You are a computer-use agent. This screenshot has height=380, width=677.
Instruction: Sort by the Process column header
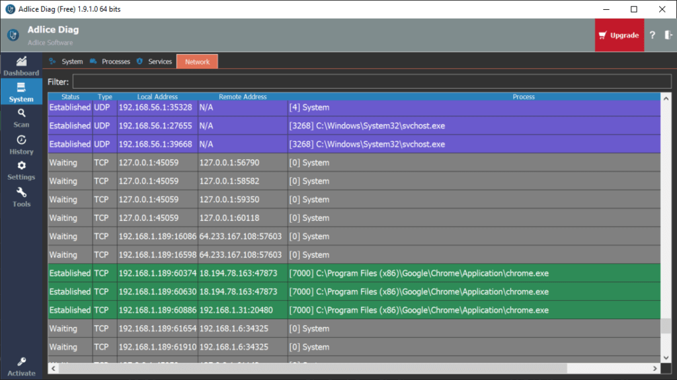coord(523,97)
